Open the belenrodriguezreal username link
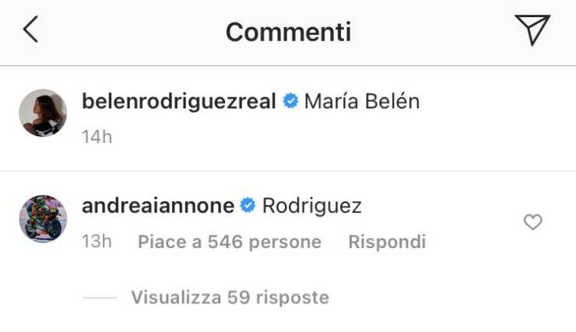This screenshot has width=576, height=332. pyautogui.click(x=179, y=101)
